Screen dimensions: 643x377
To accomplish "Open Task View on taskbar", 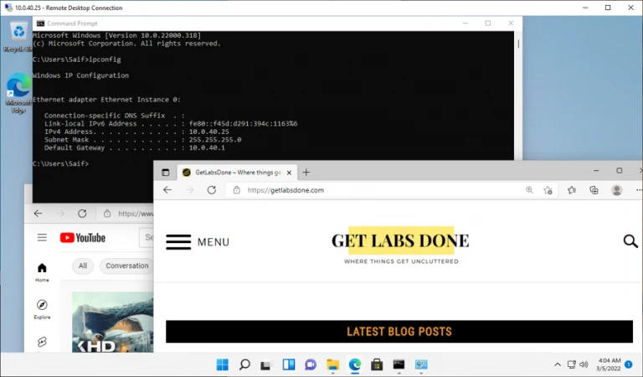I will 265,364.
